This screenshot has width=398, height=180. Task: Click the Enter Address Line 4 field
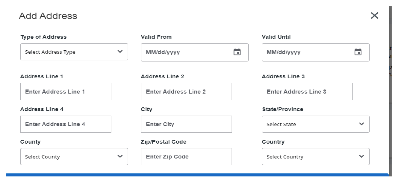tap(66, 124)
